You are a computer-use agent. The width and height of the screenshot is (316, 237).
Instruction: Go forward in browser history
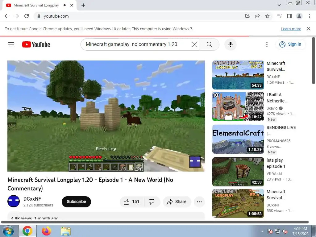(17, 16)
